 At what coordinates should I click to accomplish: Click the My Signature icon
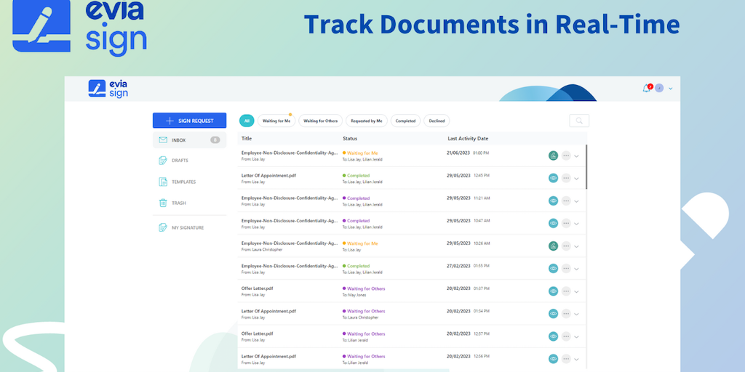coord(163,228)
